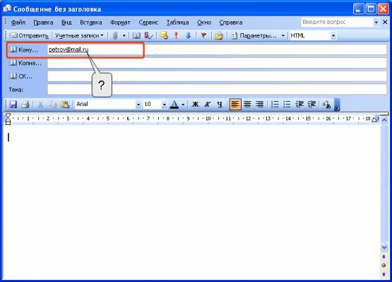The image size is (392, 282).
Task: Click the red message flag icon
Action: click(x=204, y=35)
